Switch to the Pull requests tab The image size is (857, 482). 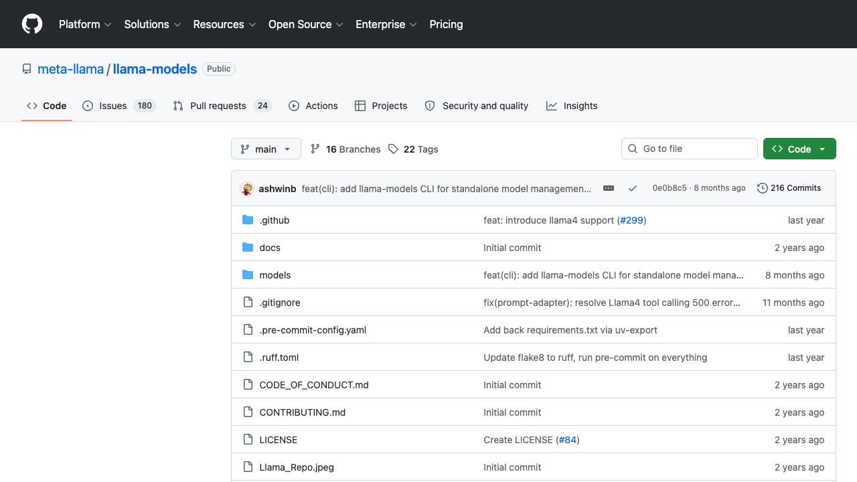point(222,106)
